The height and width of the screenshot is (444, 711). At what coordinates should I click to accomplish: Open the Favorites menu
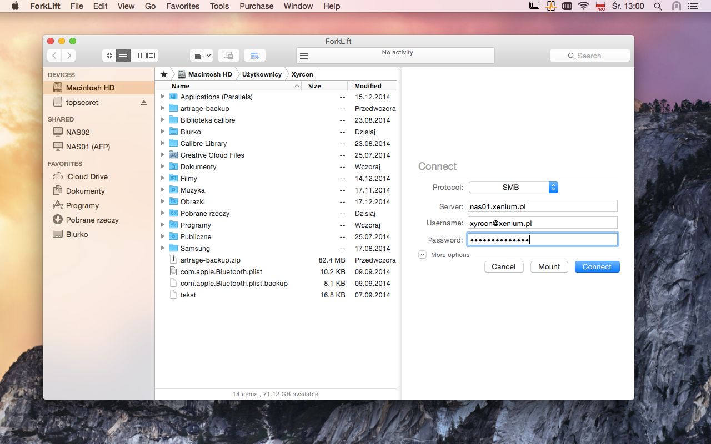(183, 6)
